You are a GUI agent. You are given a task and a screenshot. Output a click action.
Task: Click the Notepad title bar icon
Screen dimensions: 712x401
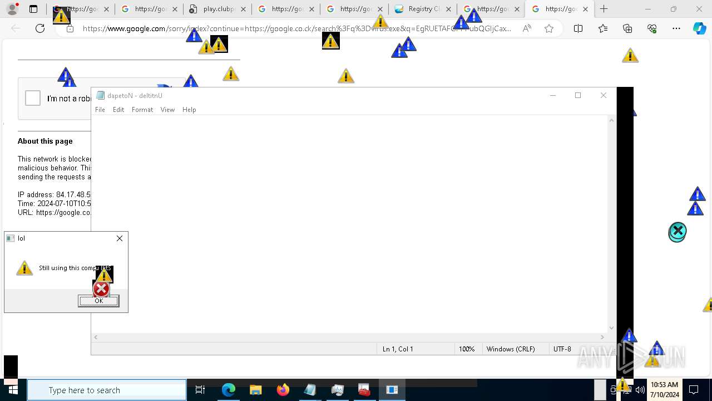point(100,95)
